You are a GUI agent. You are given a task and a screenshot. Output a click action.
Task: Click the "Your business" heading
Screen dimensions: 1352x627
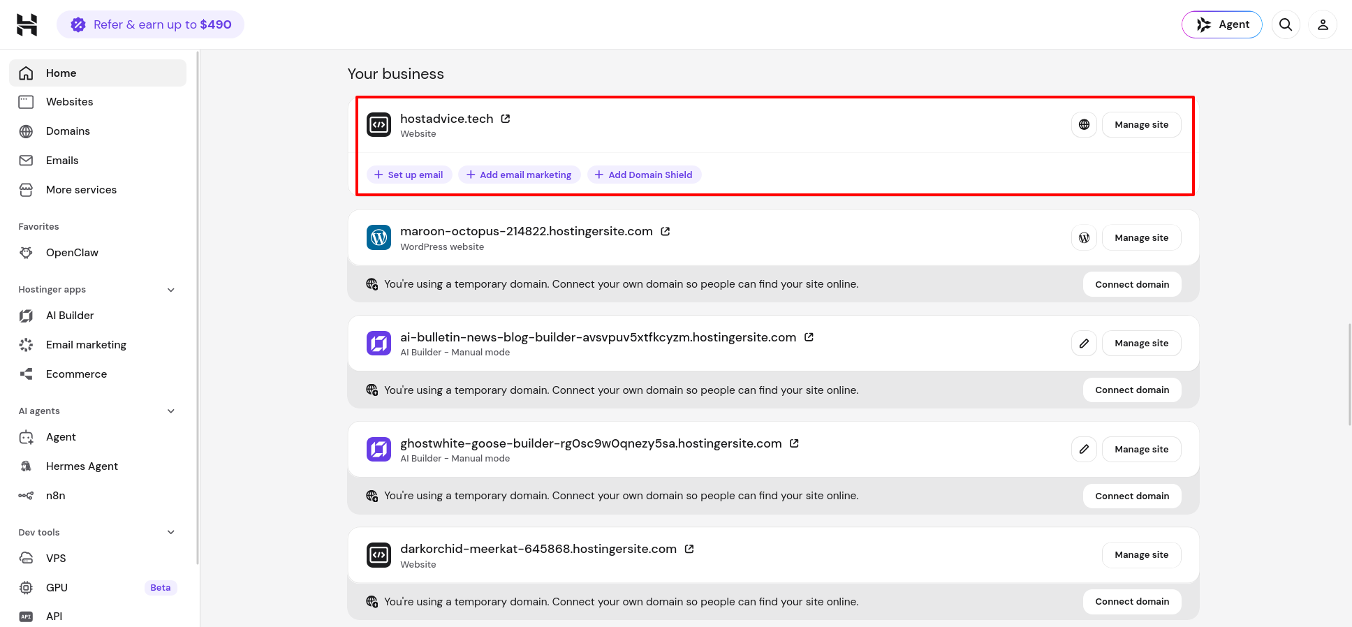[396, 74]
